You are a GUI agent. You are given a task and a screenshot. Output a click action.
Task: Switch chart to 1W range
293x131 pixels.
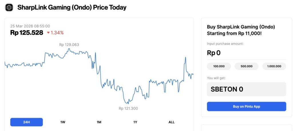(63, 122)
